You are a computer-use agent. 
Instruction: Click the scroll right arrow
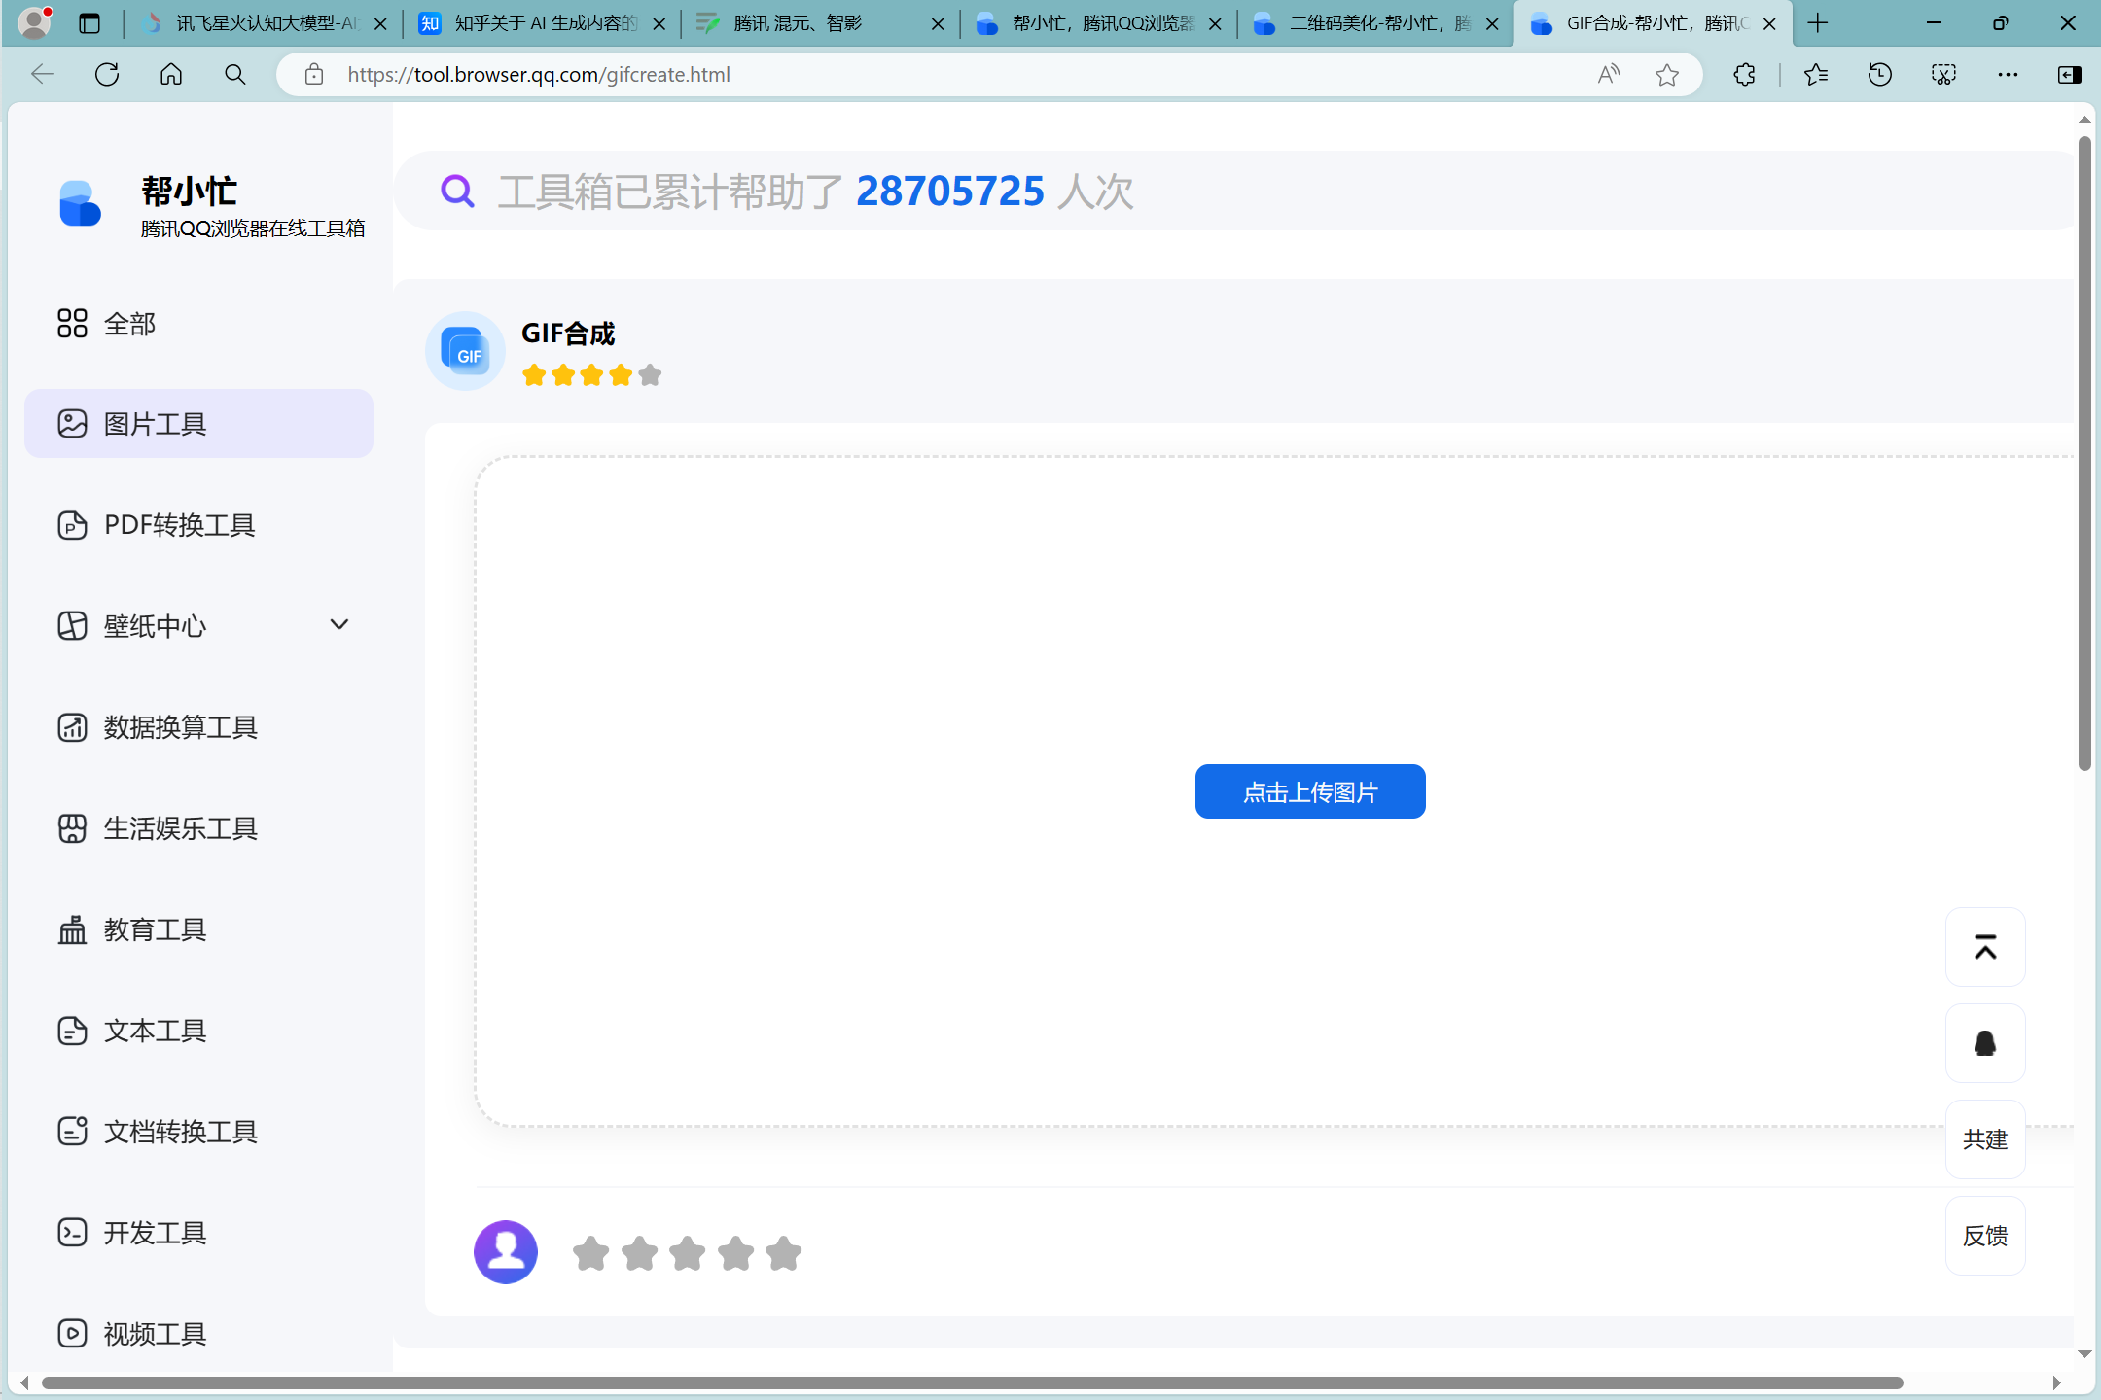click(2056, 1382)
